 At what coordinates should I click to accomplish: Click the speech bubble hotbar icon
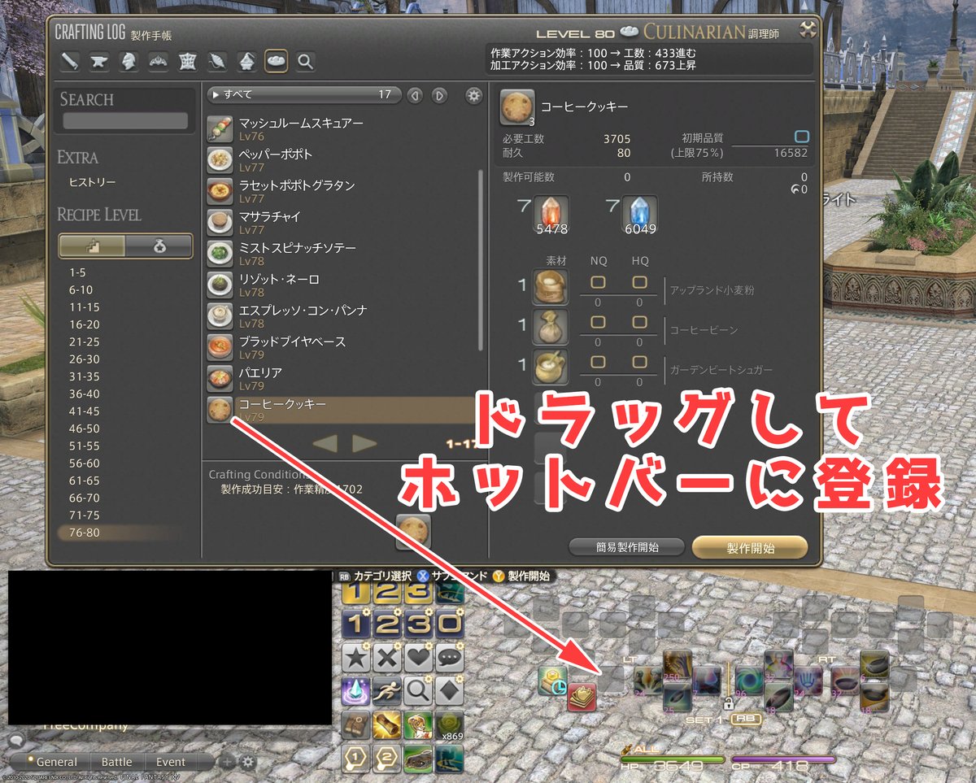[x=449, y=657]
